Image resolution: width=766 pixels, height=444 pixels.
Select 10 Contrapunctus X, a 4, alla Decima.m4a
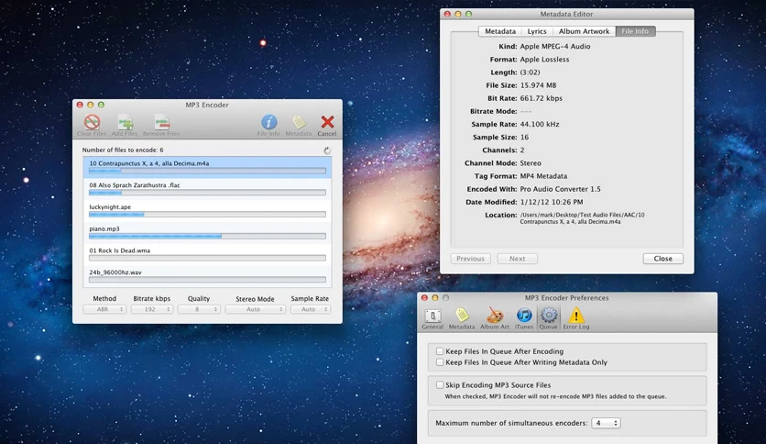[207, 167]
